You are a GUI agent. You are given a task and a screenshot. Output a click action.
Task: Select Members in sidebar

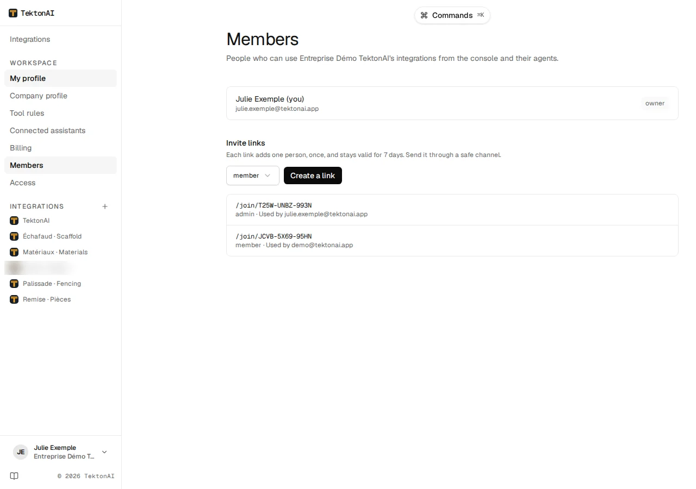click(x=60, y=165)
